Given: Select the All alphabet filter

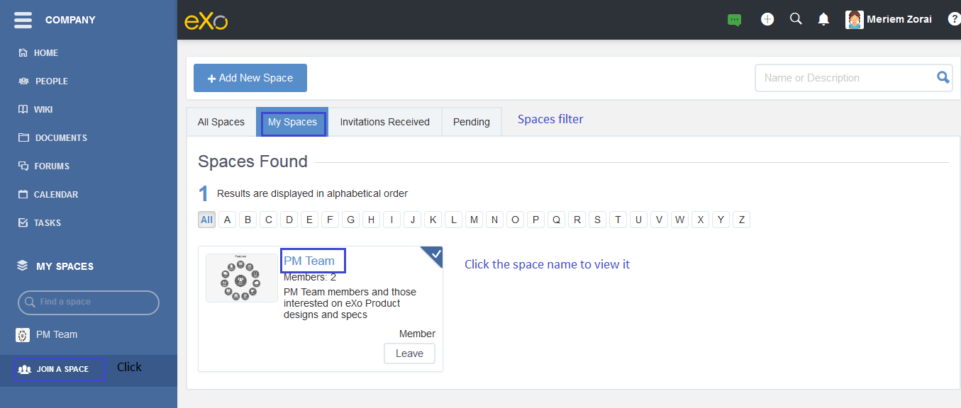Looking at the screenshot, I should pos(206,220).
